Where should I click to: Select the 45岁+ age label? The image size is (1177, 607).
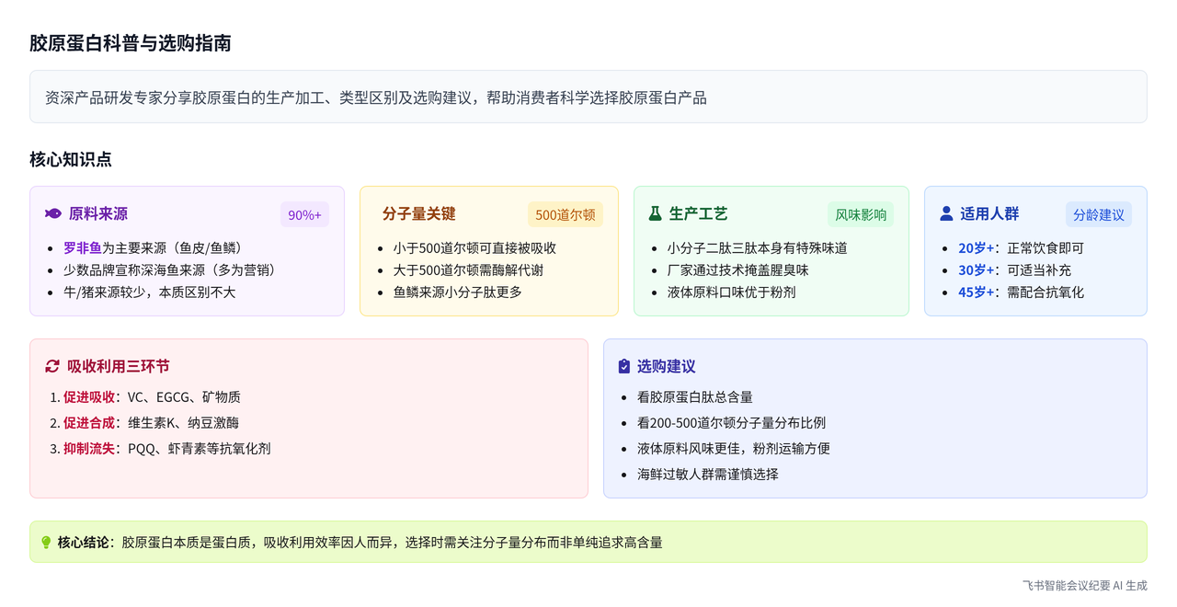coord(977,292)
